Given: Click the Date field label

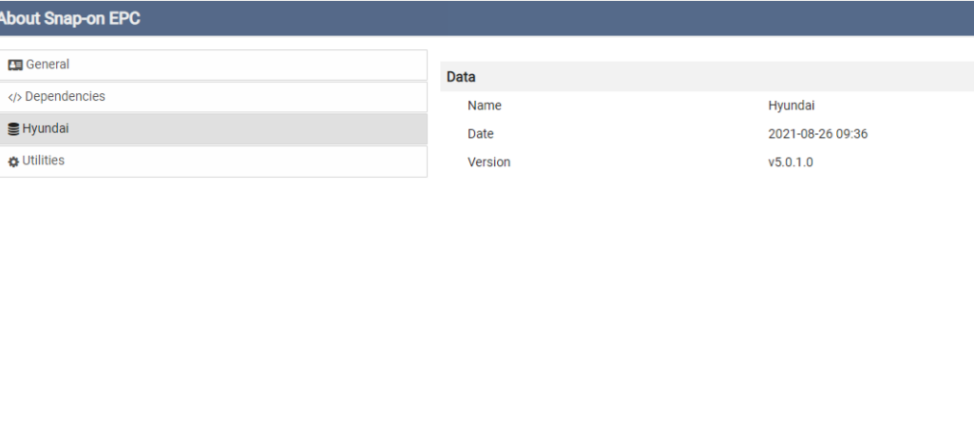Looking at the screenshot, I should tap(480, 134).
